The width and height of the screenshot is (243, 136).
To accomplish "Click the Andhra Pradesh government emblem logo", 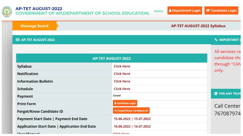I will coord(7,12).
